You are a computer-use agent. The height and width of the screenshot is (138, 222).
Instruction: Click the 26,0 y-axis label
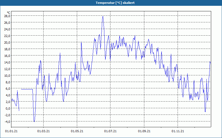(7, 23)
